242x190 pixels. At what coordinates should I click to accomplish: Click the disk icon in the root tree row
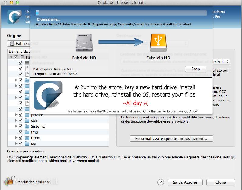22,57
